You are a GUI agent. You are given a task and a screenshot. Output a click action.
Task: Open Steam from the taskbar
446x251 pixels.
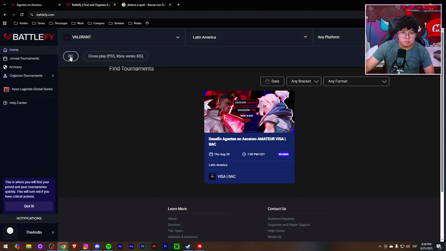tap(188, 246)
